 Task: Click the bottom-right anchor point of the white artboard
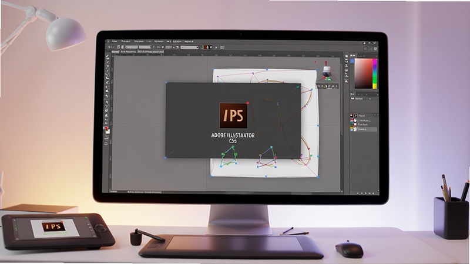click(x=318, y=177)
